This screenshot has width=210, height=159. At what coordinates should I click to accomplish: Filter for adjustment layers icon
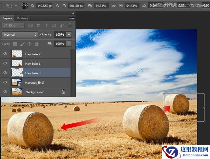(x=38, y=25)
